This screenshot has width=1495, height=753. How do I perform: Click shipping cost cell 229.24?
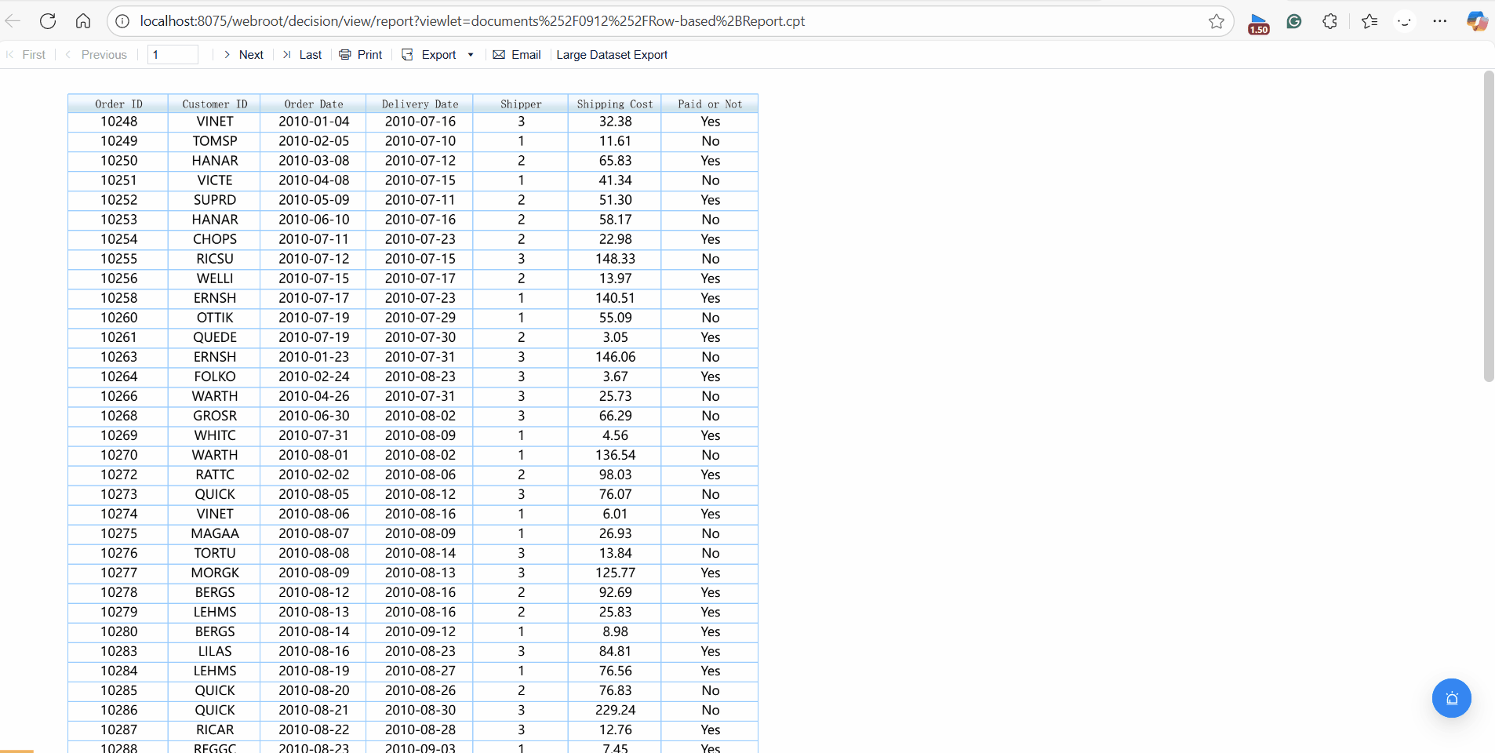[615, 710]
